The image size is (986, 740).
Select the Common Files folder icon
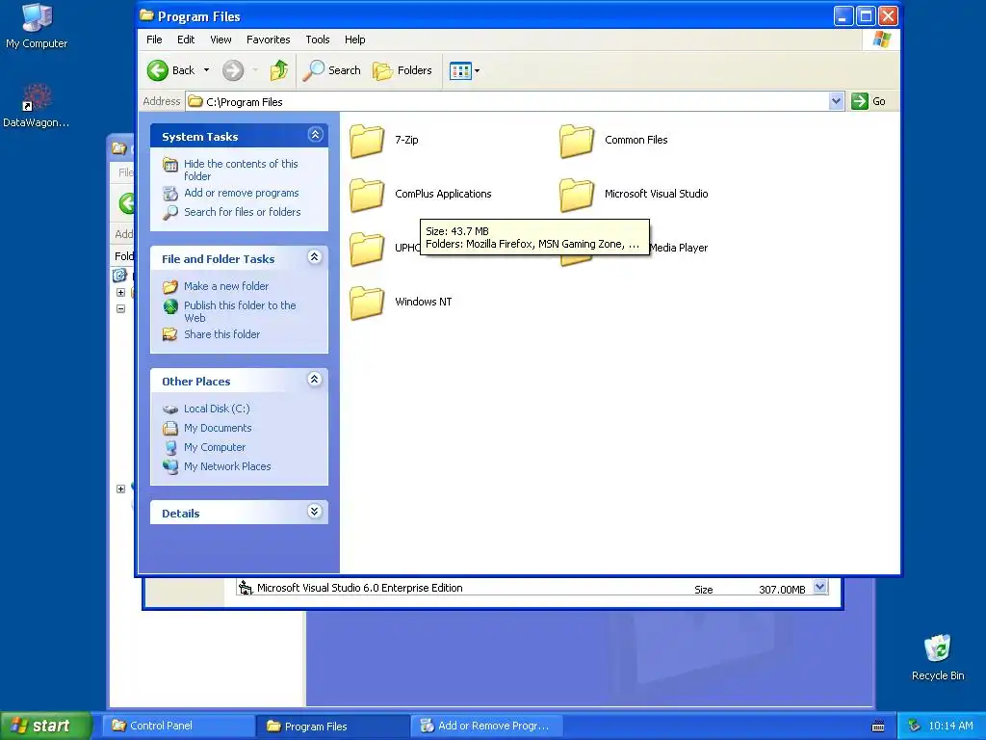tap(577, 141)
